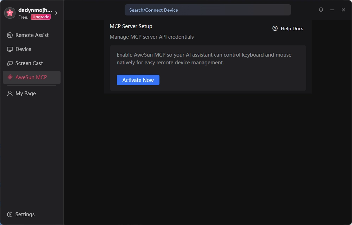Viewport: 352px width, 225px height.
Task: Activate AweSun MCP with Activate Now
Action: coord(138,80)
